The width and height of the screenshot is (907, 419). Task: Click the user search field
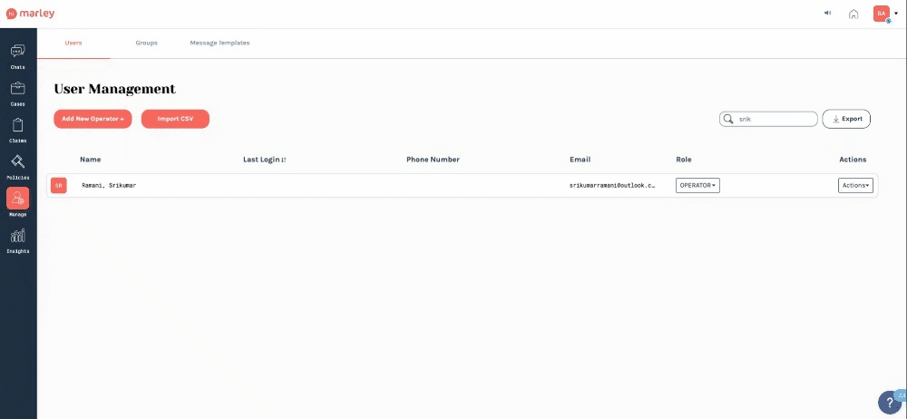point(775,119)
